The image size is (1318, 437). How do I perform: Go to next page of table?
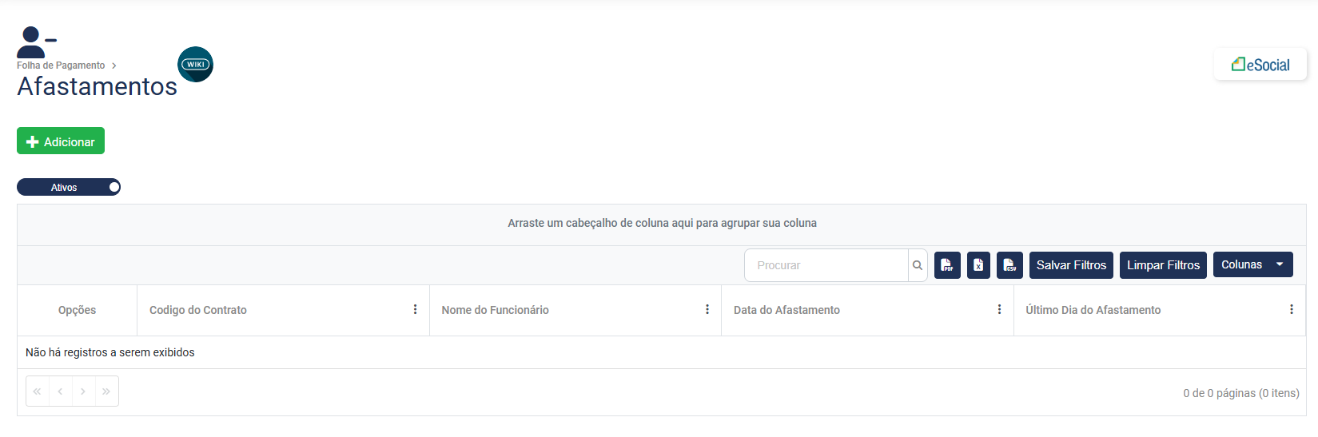tap(83, 391)
